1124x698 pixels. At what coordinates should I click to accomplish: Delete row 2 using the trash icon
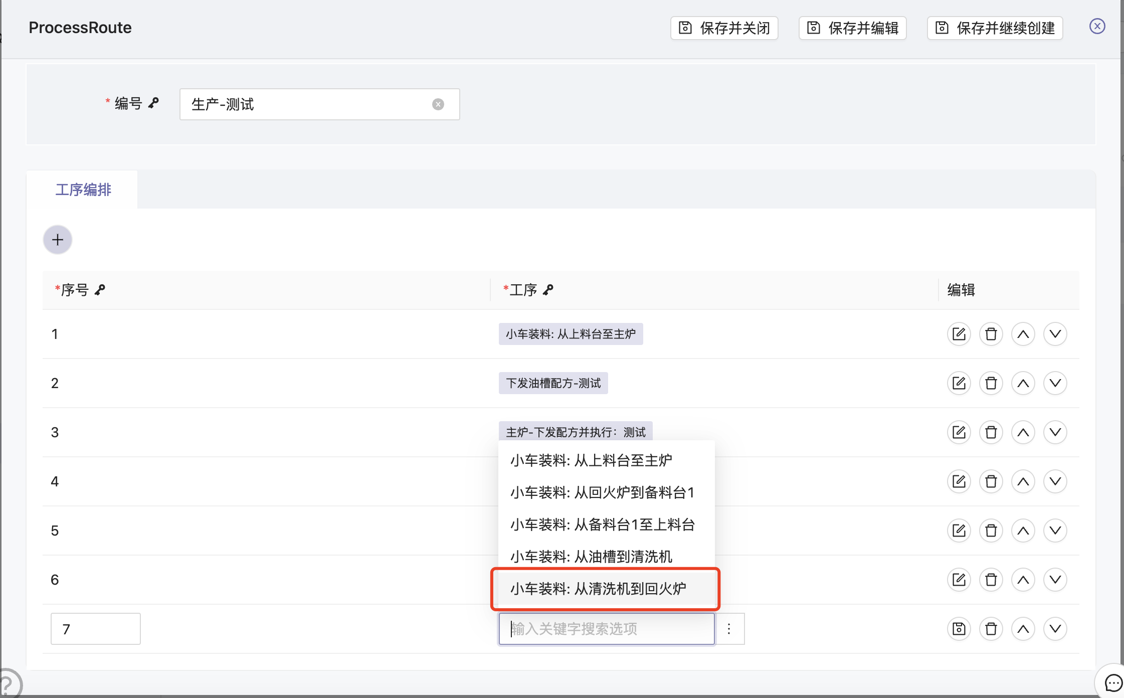pyautogui.click(x=991, y=383)
